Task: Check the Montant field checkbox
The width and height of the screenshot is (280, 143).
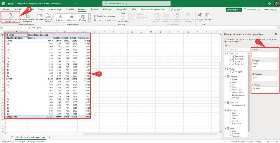Action: tap(231, 134)
